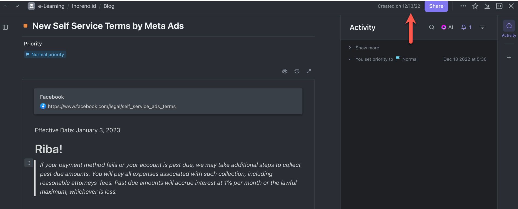The width and height of the screenshot is (518, 209).
Task: Search the Activity panel
Action: [x=432, y=27]
